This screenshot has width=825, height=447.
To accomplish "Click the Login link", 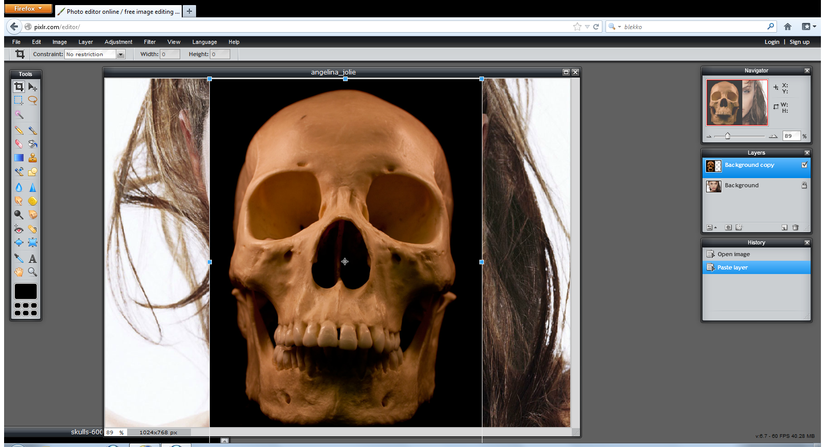I will tap(772, 42).
